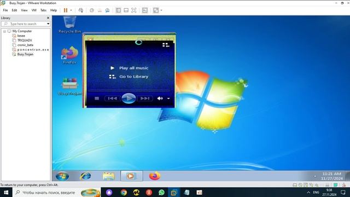Close the Library panel

point(48,18)
